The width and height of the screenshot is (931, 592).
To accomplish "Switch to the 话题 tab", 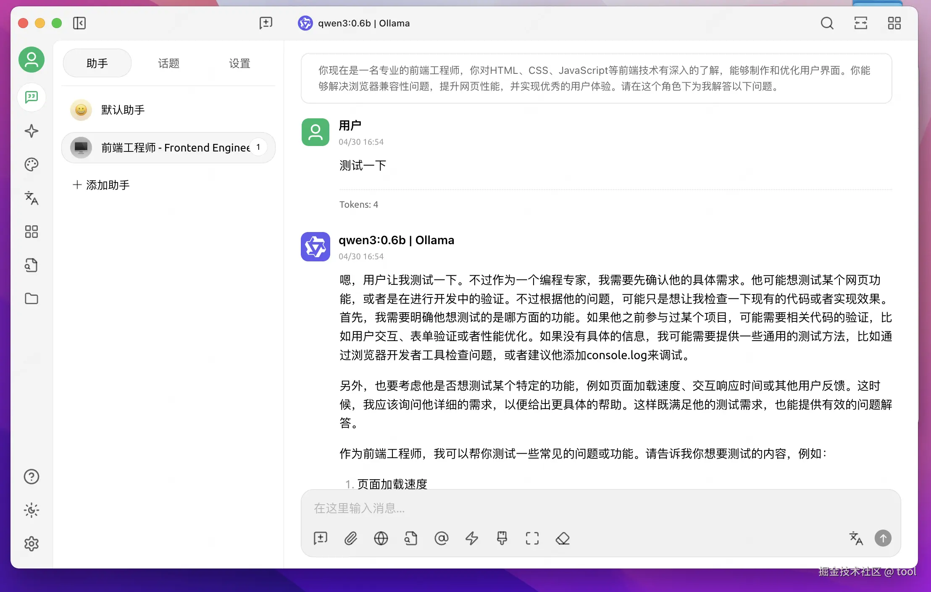I will click(x=168, y=63).
